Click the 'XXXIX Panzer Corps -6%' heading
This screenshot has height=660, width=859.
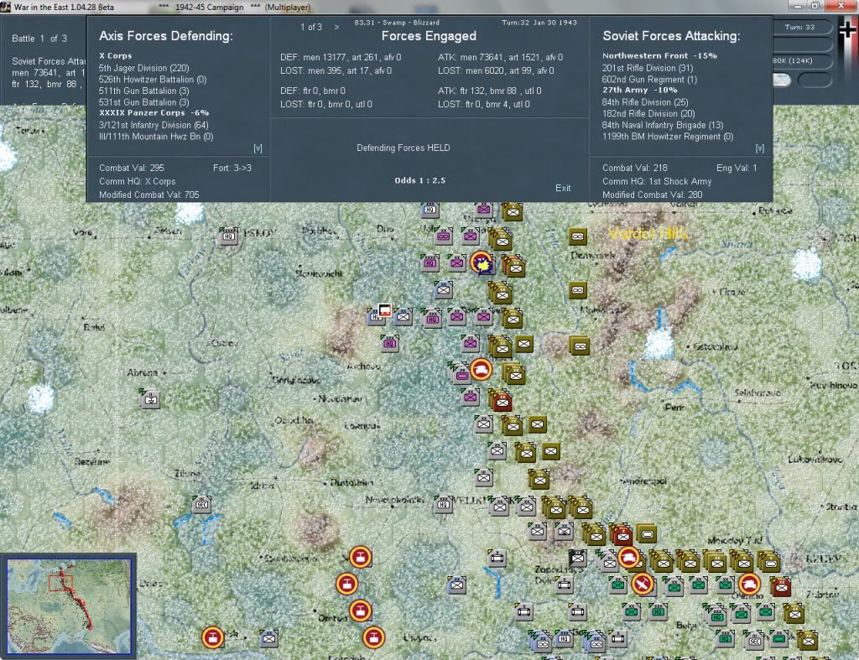pos(154,113)
